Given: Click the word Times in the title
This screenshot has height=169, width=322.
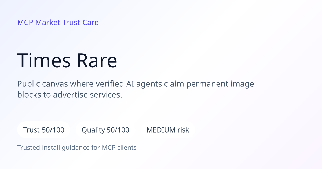Looking at the screenshot, I should [44, 60].
